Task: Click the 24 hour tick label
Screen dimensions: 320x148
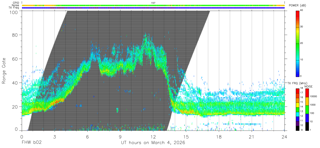Action: coord(285,137)
